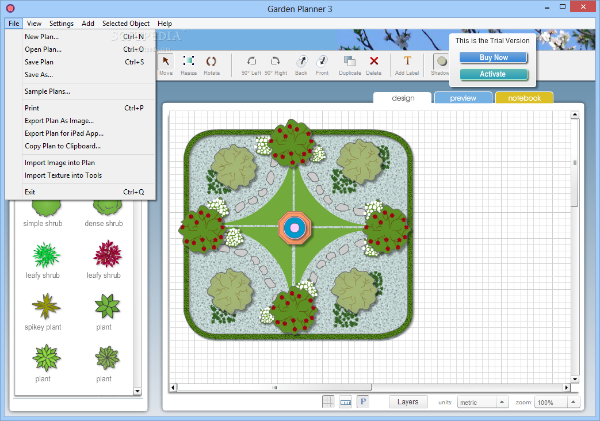Send object to Back

[x=301, y=65]
